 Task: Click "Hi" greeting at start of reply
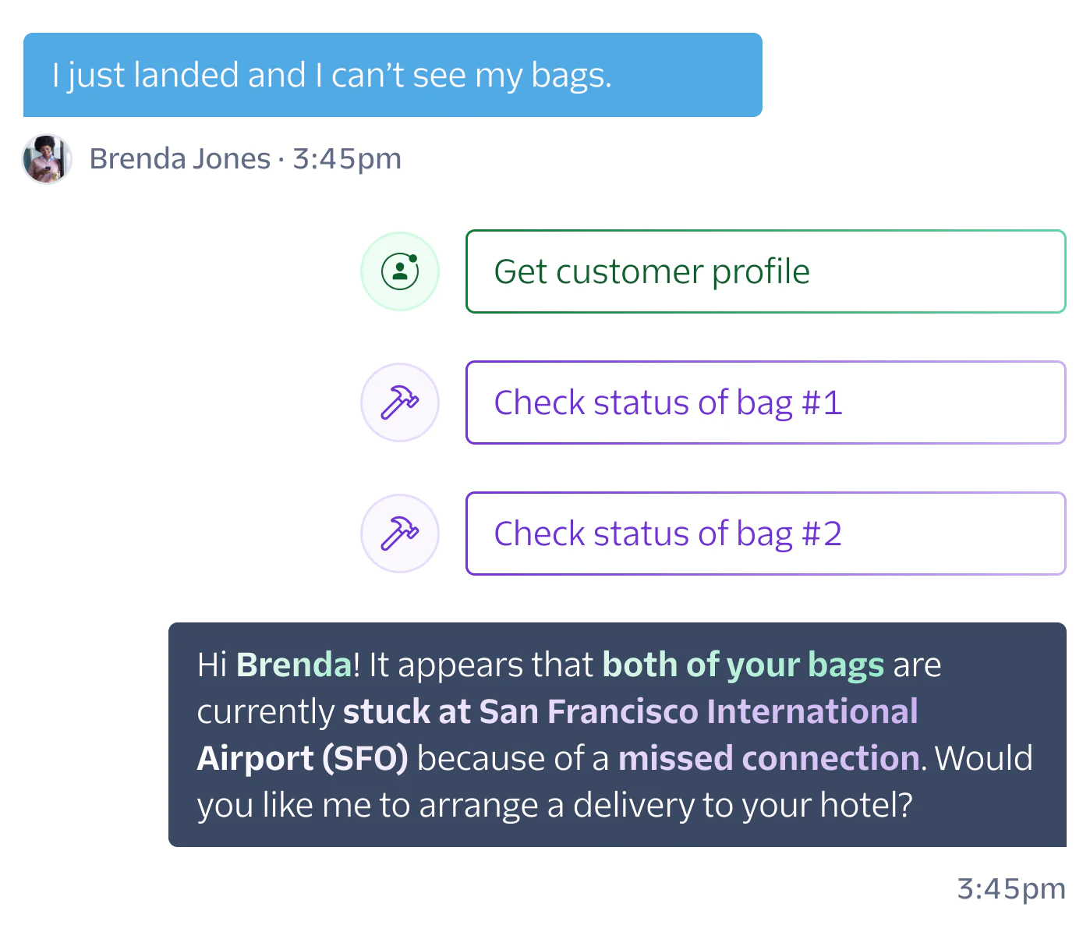(211, 665)
